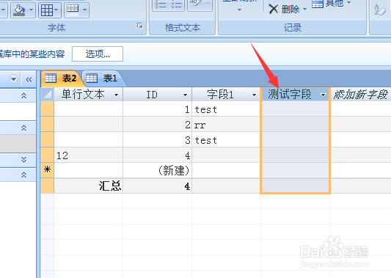Open the navigation pane circular dropdown
391x278 pixels.
(13, 79)
